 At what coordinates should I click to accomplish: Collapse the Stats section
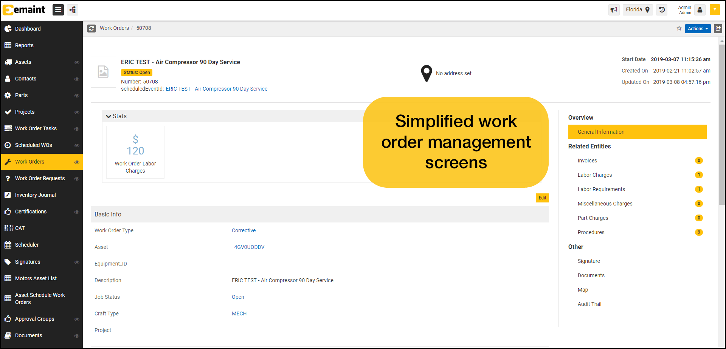coord(109,116)
